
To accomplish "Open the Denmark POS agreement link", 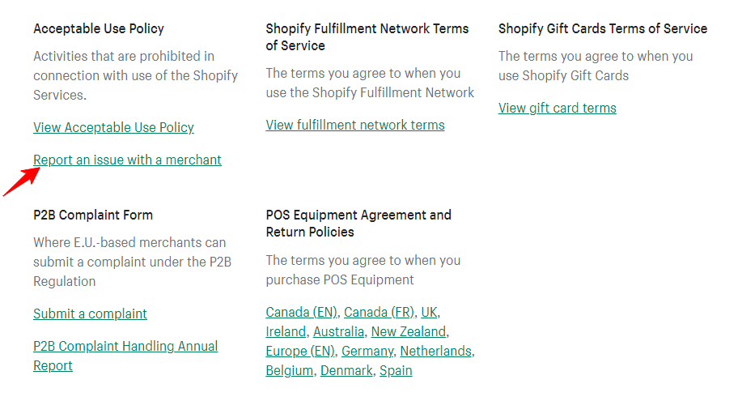I will tap(346, 370).
